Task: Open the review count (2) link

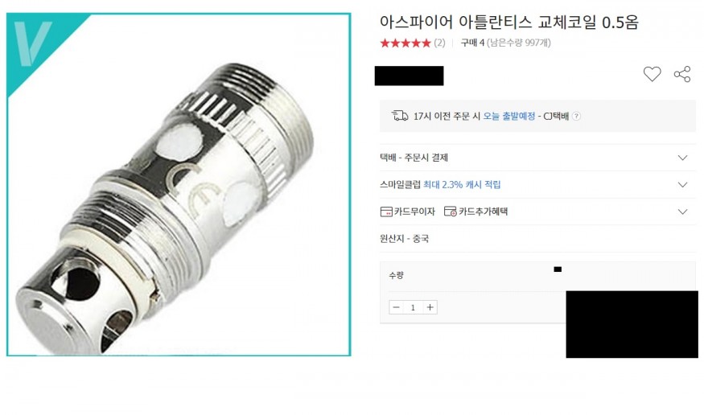Action: [439, 43]
